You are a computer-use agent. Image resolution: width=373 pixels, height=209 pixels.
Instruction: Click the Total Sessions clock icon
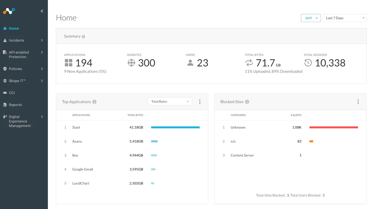(x=308, y=63)
